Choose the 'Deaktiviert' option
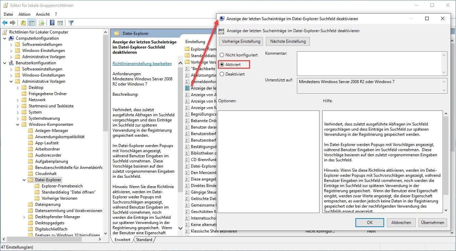456x251 pixels. (222, 74)
